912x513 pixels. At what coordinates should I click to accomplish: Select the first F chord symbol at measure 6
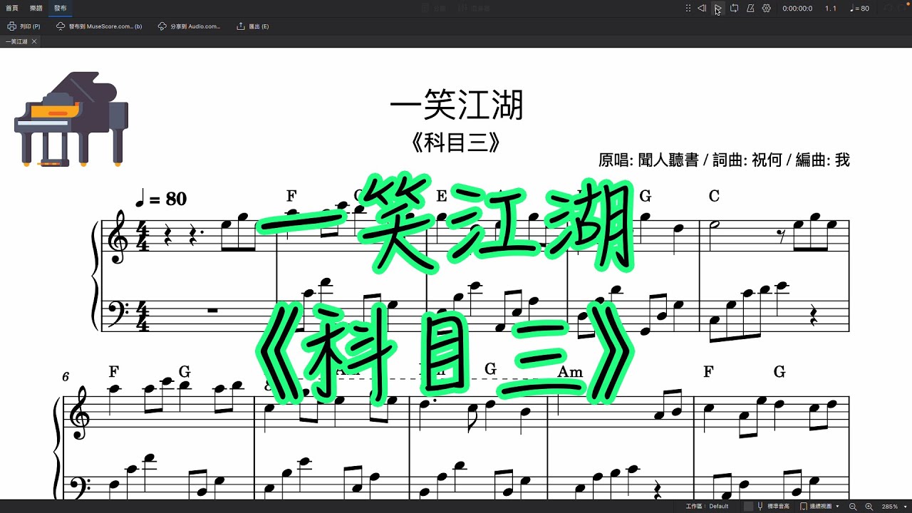(113, 371)
